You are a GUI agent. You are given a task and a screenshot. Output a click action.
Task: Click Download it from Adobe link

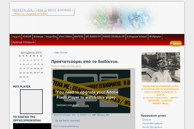click(68, 105)
